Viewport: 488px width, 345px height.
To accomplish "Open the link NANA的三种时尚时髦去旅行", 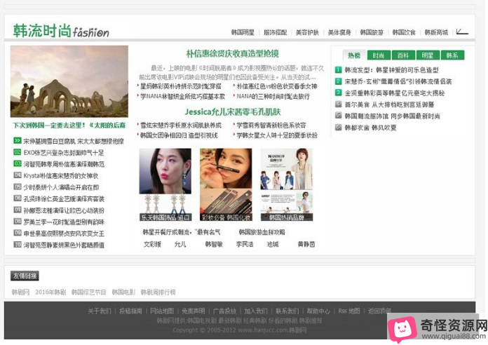I will tap(273, 96).
